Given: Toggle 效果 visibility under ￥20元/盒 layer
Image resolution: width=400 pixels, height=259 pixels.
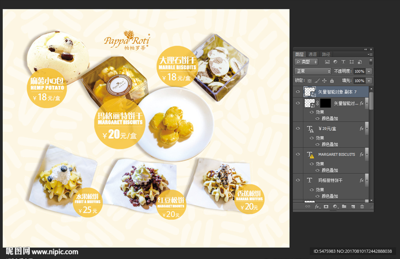Looking at the screenshot, I should (x=311, y=138).
